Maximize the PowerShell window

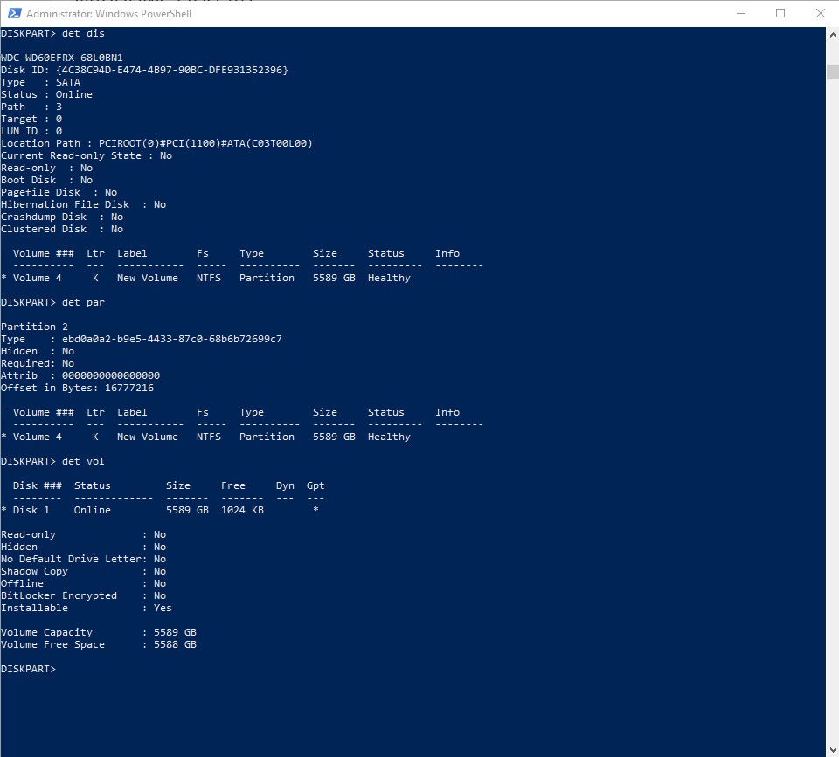tap(780, 13)
